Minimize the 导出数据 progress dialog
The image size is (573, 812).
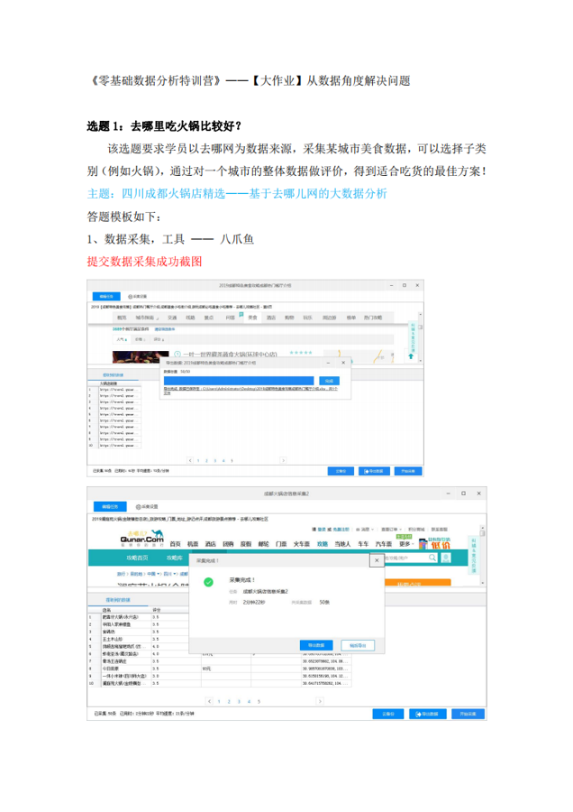[327, 363]
